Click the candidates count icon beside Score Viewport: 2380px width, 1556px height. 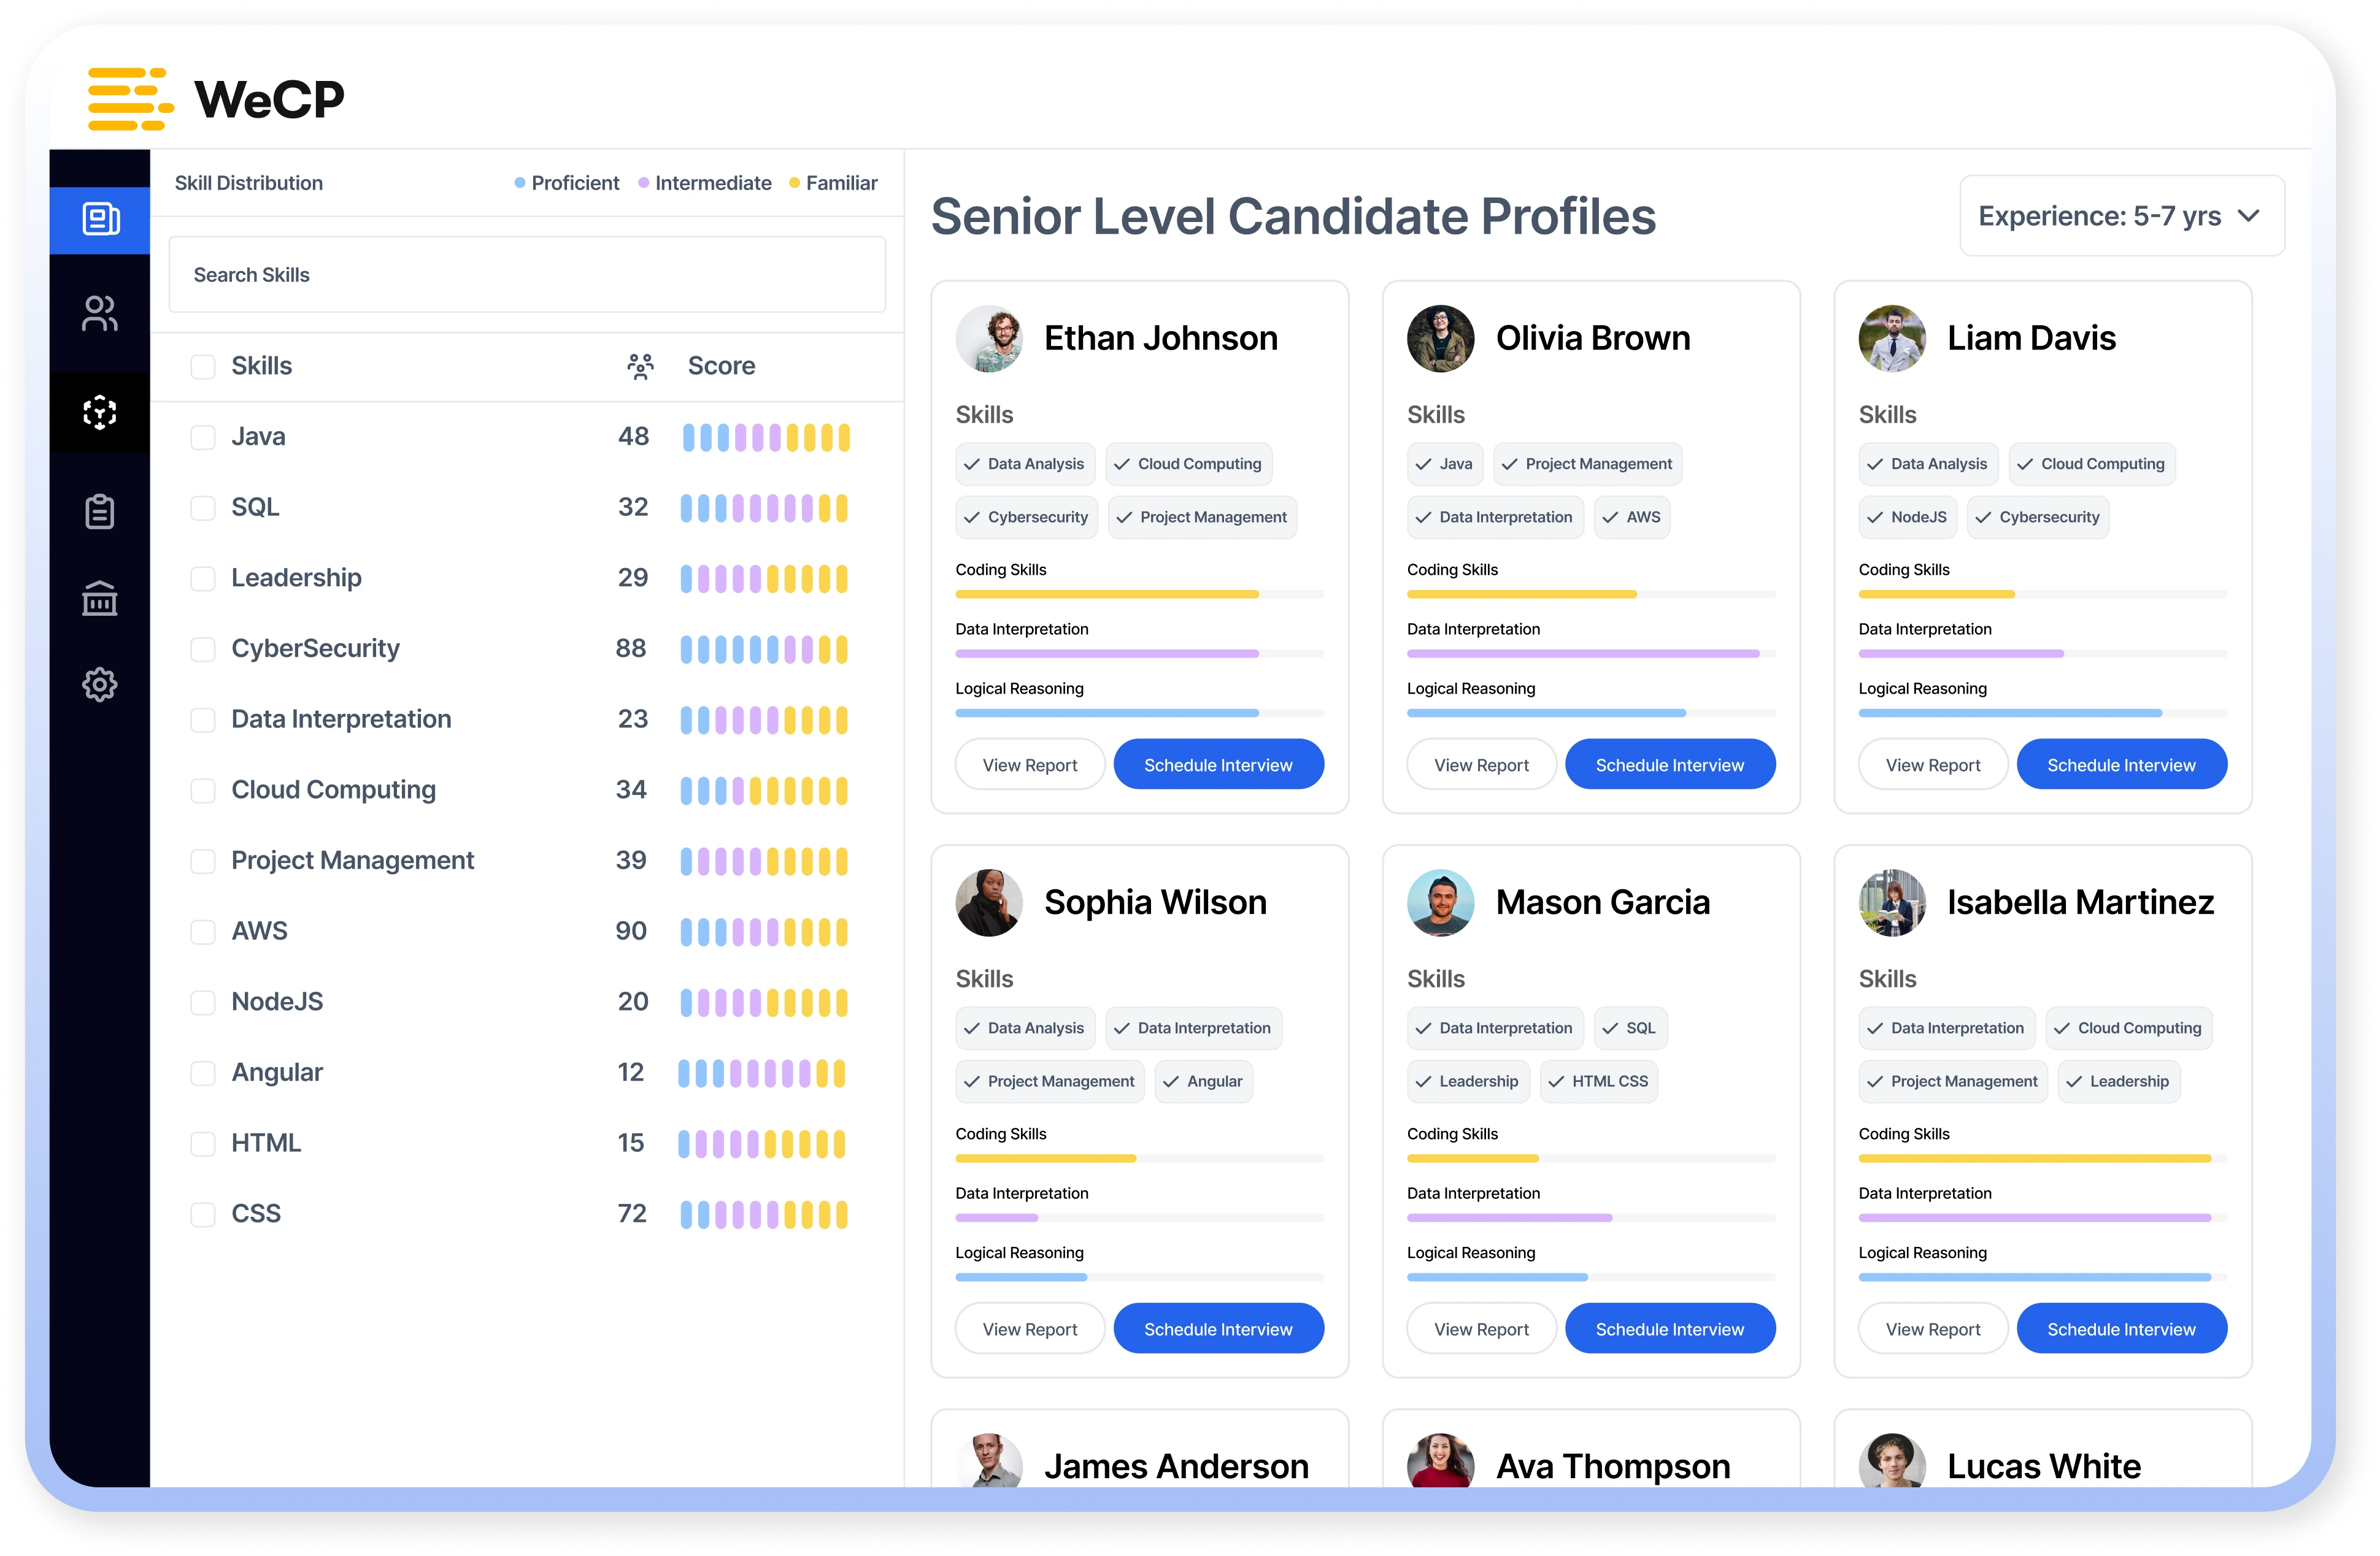tap(640, 366)
